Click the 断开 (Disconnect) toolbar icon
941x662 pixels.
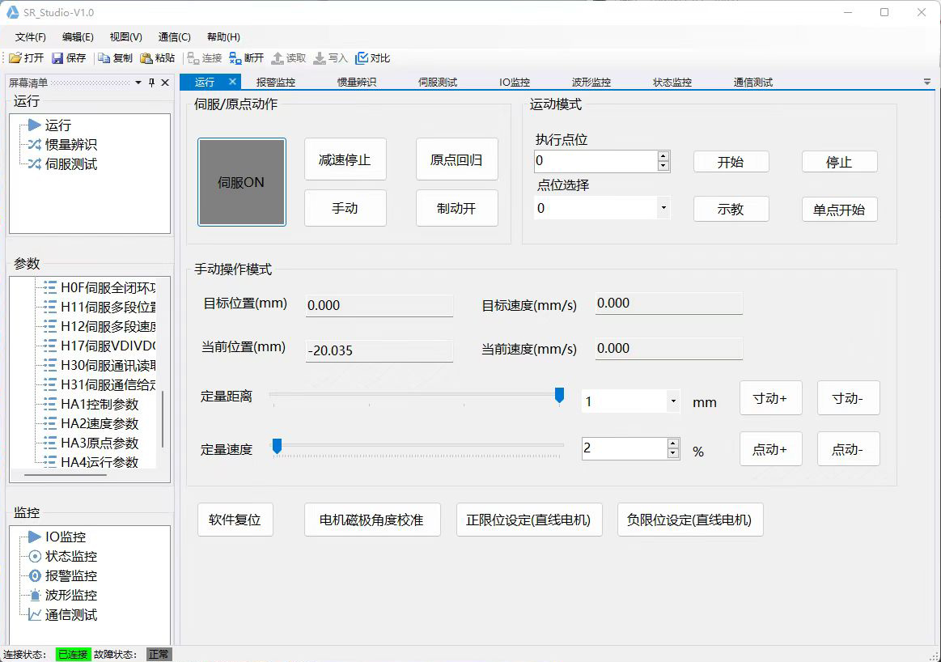(235, 58)
